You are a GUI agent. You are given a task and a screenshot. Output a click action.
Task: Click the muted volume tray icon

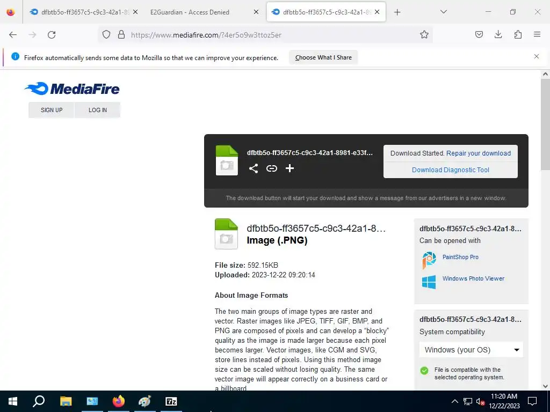pos(480,401)
